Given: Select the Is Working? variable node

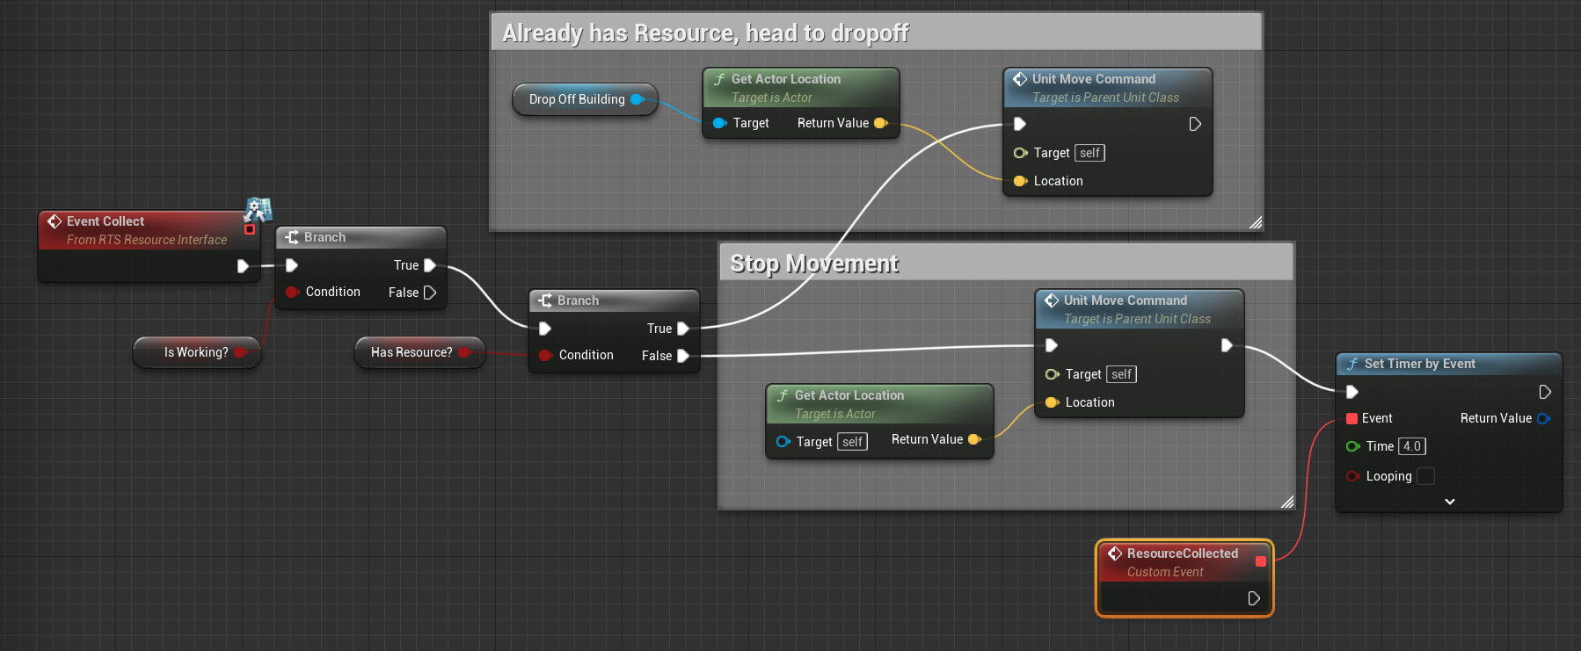Looking at the screenshot, I should tap(195, 352).
